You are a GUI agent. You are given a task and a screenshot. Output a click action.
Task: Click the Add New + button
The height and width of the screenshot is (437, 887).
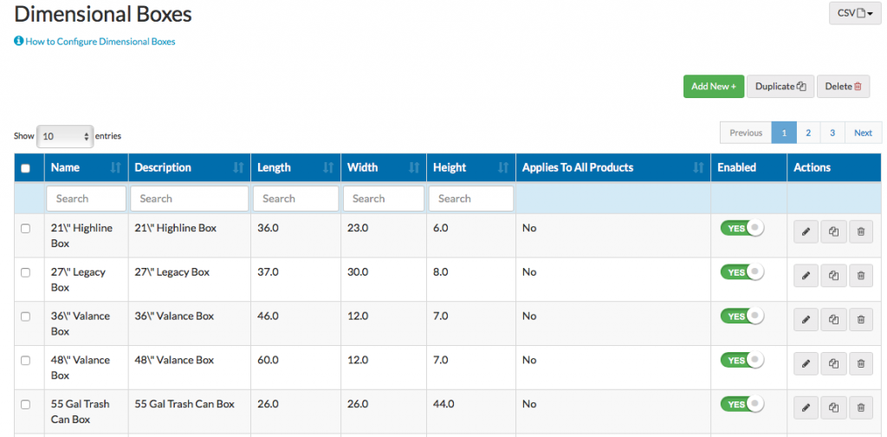(713, 87)
